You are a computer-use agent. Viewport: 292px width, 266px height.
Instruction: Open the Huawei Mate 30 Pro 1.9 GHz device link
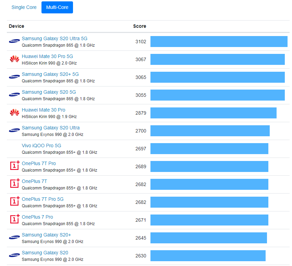pos(44,110)
